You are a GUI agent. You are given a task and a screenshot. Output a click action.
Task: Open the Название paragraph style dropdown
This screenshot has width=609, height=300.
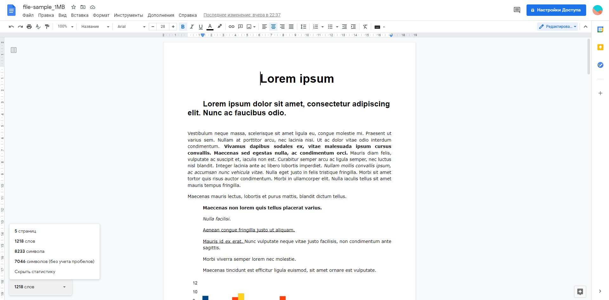tap(95, 27)
